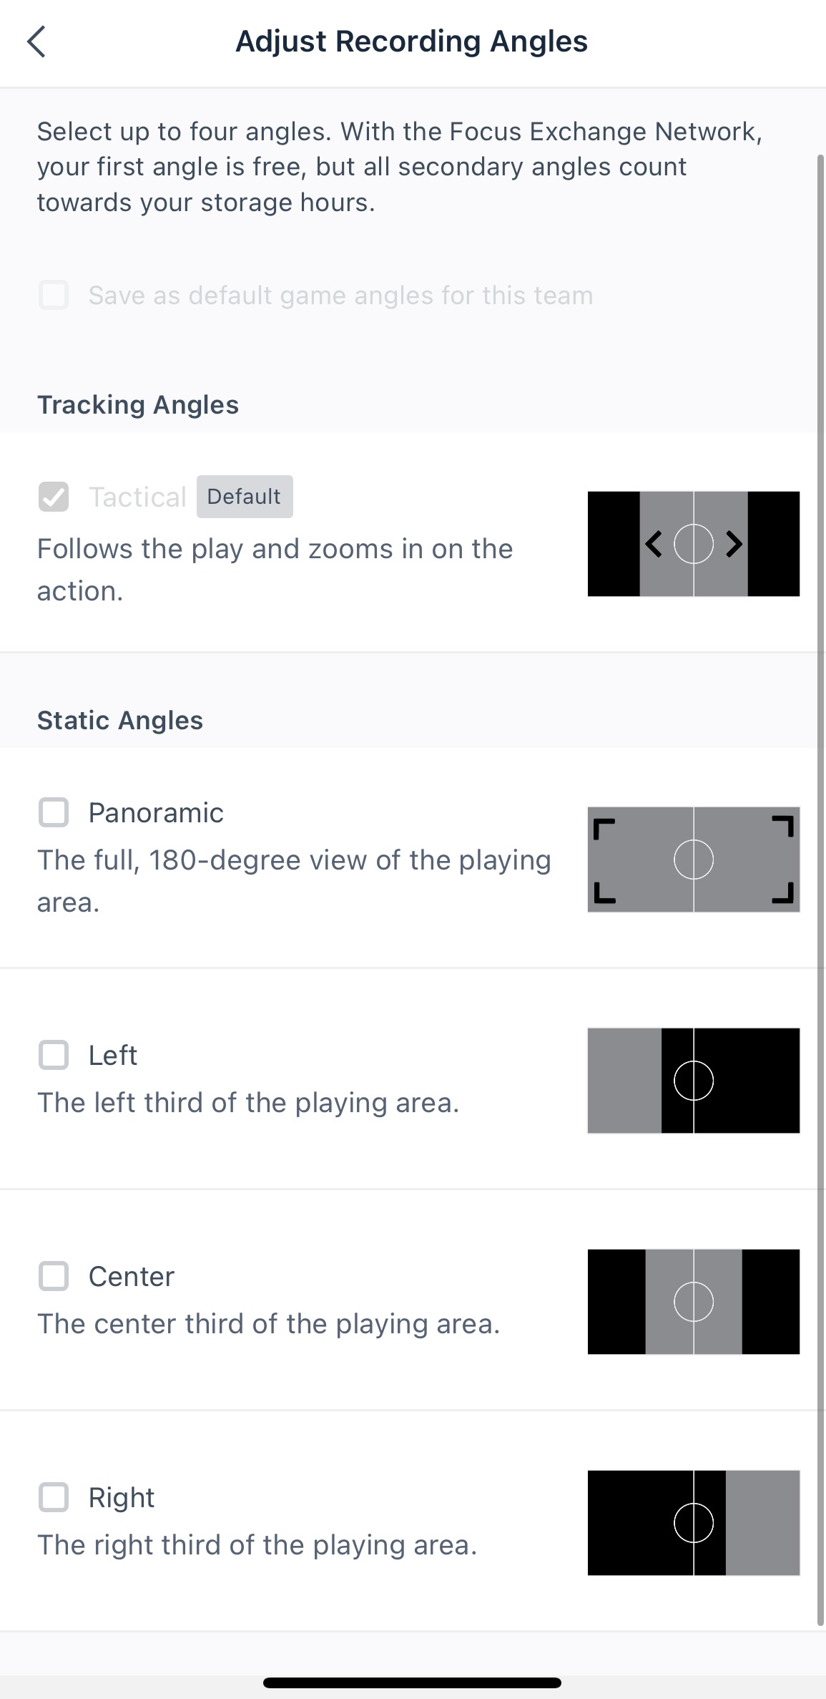
Task: Enable the Panoramic static angle checkbox
Action: click(x=53, y=812)
